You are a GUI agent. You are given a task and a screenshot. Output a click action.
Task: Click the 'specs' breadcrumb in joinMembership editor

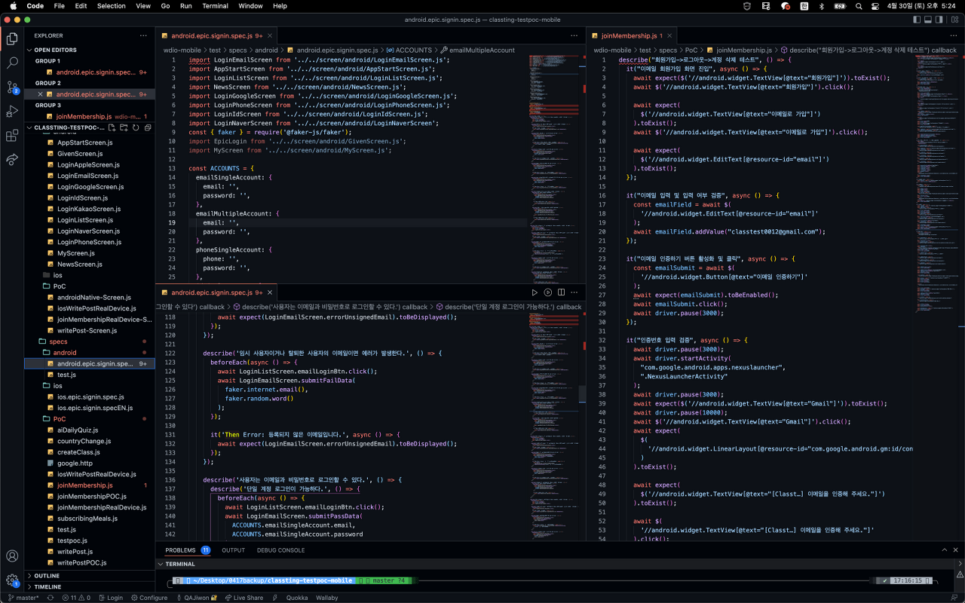668,51
